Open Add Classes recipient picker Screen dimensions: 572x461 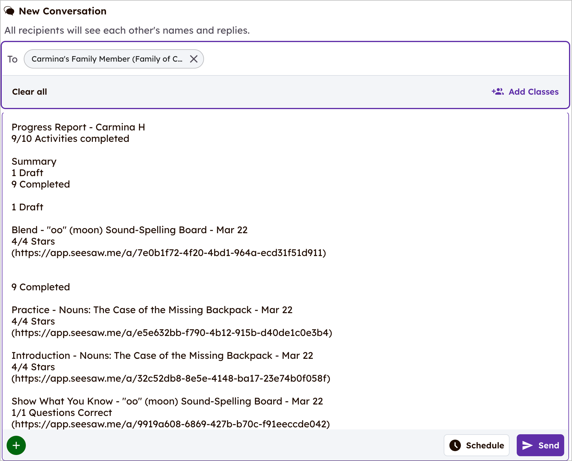[x=533, y=92]
